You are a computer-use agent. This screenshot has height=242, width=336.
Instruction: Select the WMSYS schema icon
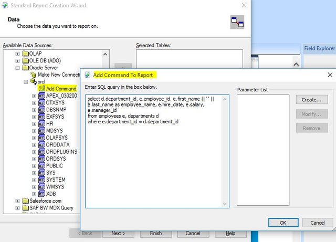coord(41,187)
